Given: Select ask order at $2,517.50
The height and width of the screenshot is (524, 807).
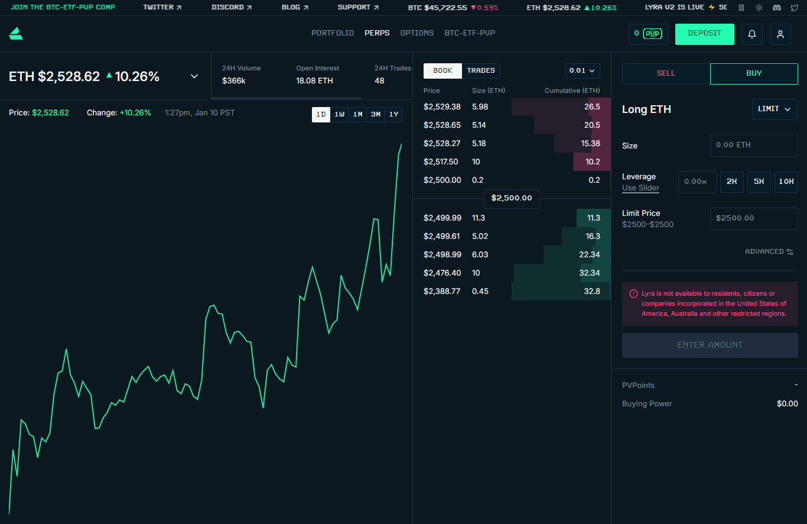Looking at the screenshot, I should [x=512, y=162].
